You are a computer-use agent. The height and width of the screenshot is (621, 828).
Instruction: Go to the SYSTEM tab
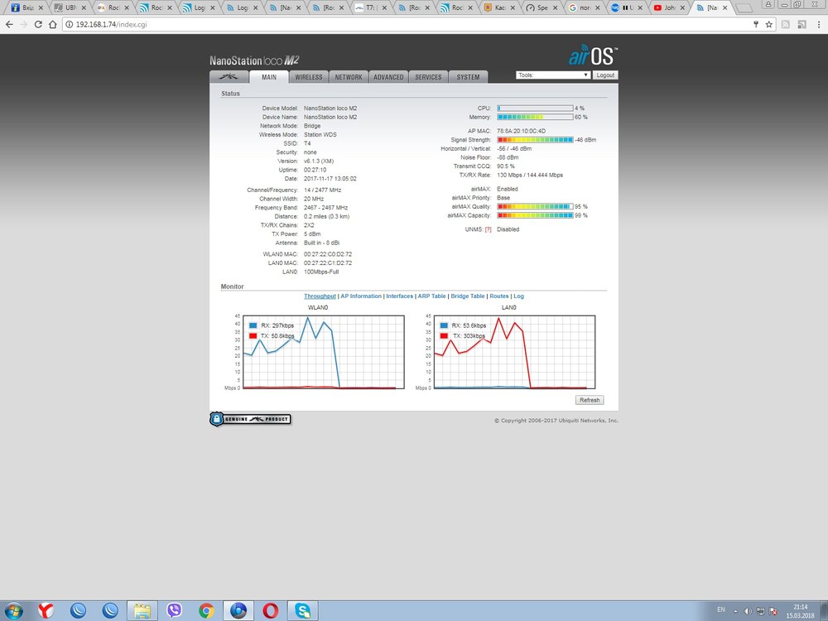point(468,77)
